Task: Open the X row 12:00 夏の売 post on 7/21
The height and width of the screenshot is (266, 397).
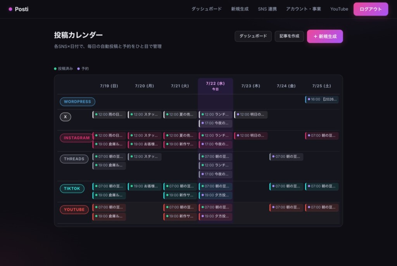Action: tap(180, 114)
